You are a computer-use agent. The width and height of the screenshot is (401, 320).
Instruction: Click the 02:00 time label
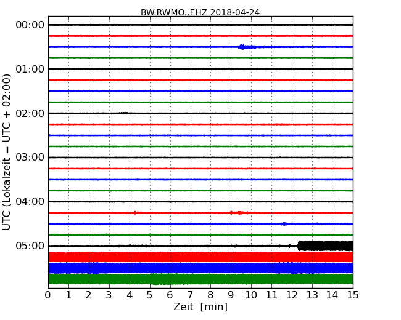click(30, 113)
